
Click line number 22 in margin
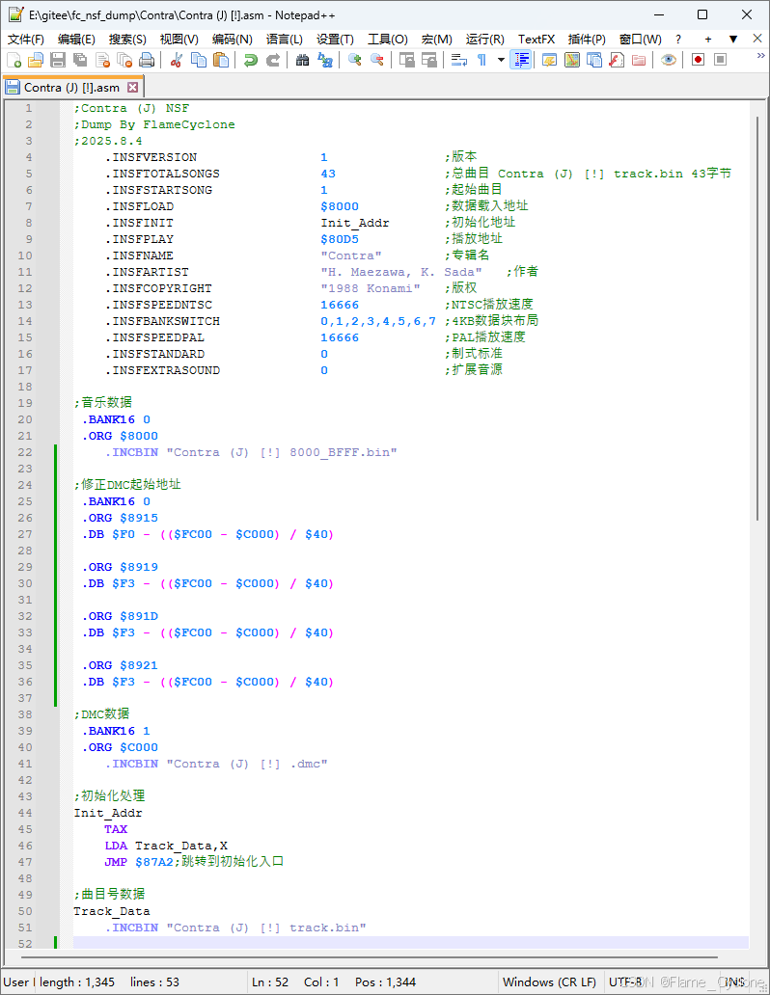tap(25, 452)
